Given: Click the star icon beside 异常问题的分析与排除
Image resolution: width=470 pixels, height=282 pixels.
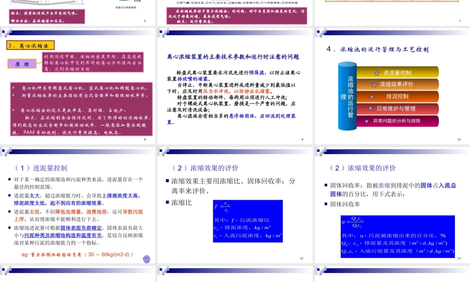Looking at the screenshot, I should pos(366,121).
